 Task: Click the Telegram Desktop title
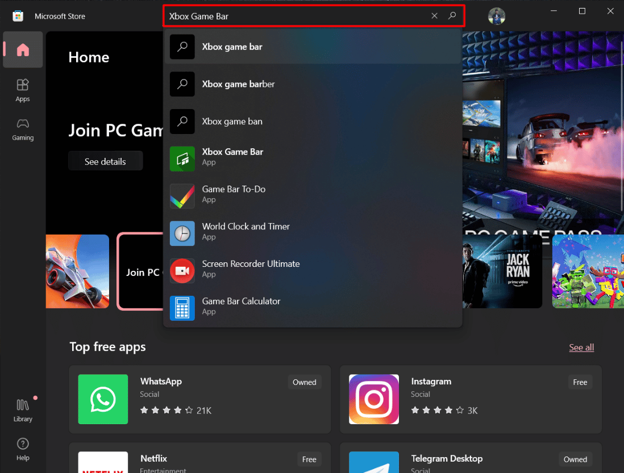click(x=447, y=458)
